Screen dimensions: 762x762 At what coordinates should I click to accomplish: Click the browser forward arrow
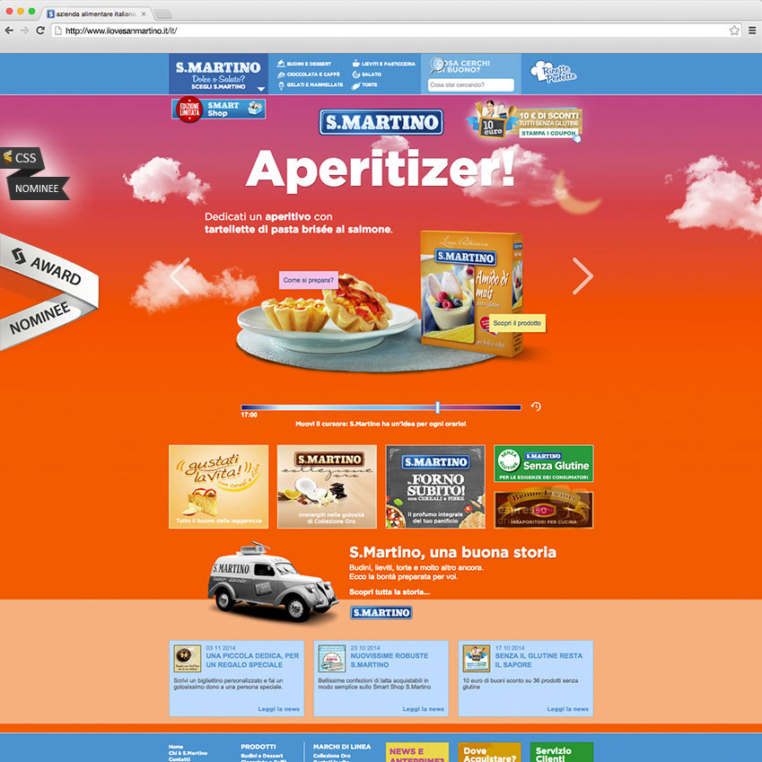click(x=25, y=31)
